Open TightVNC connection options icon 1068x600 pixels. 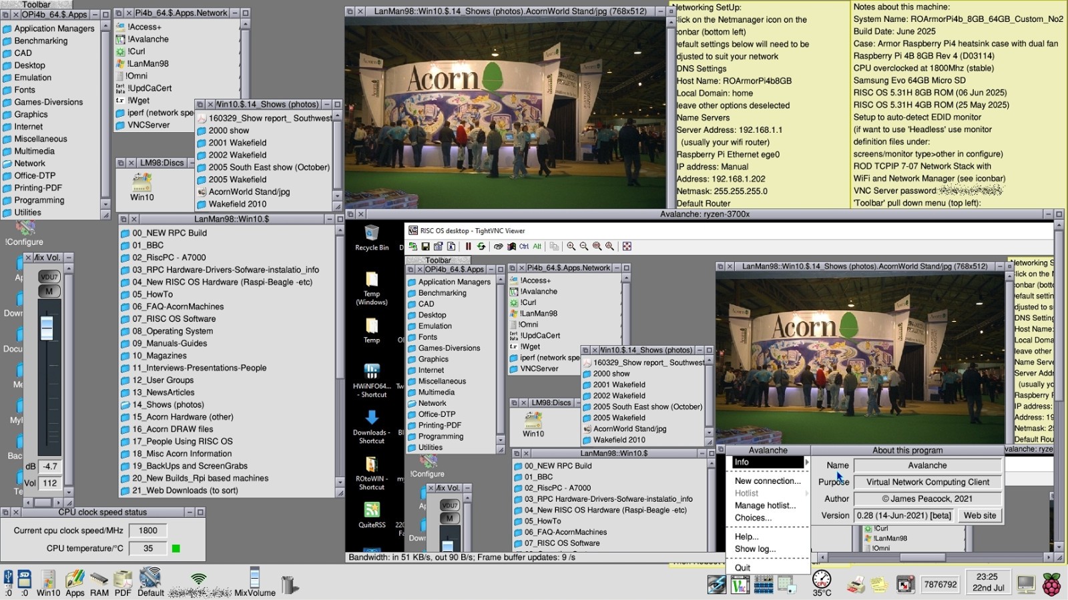[438, 246]
